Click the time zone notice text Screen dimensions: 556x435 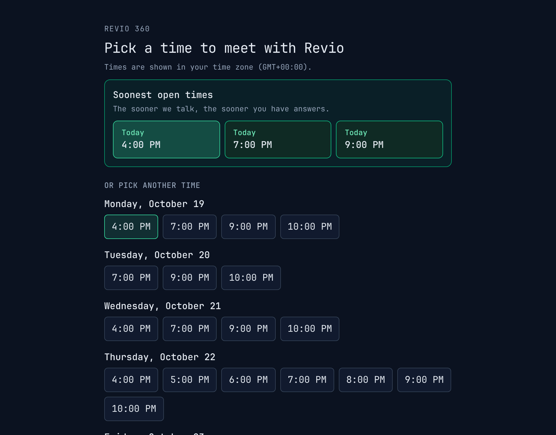(x=208, y=67)
